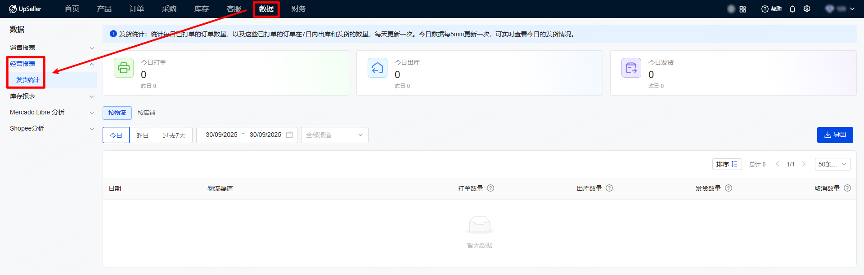The height and width of the screenshot is (275, 864).
Task: Click the notification bell icon
Action: click(792, 9)
